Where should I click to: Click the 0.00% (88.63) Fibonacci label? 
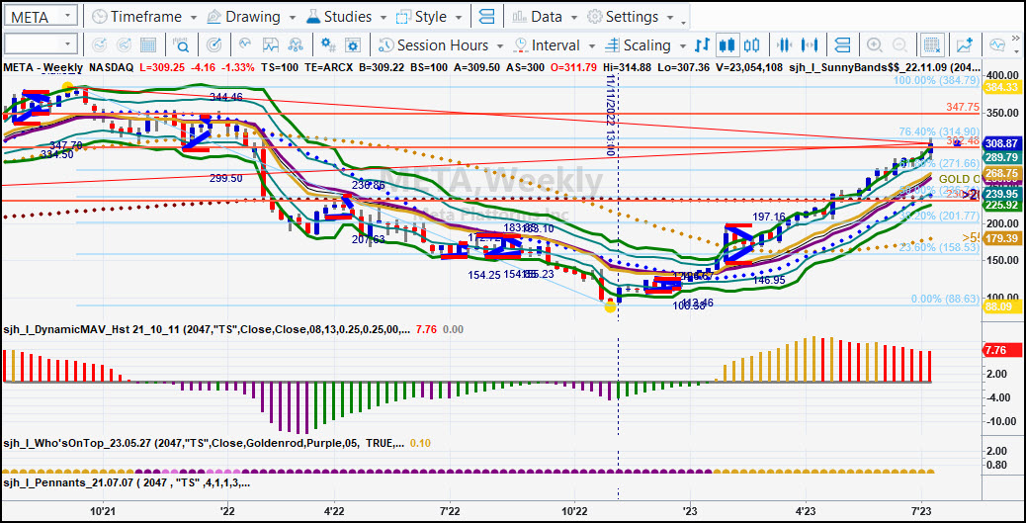pos(946,300)
